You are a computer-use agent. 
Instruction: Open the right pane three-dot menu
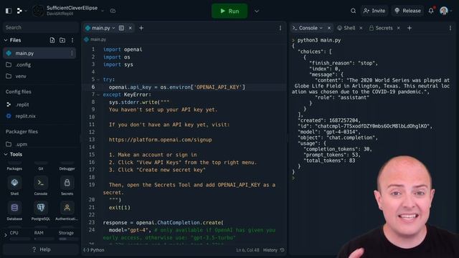[450, 28]
